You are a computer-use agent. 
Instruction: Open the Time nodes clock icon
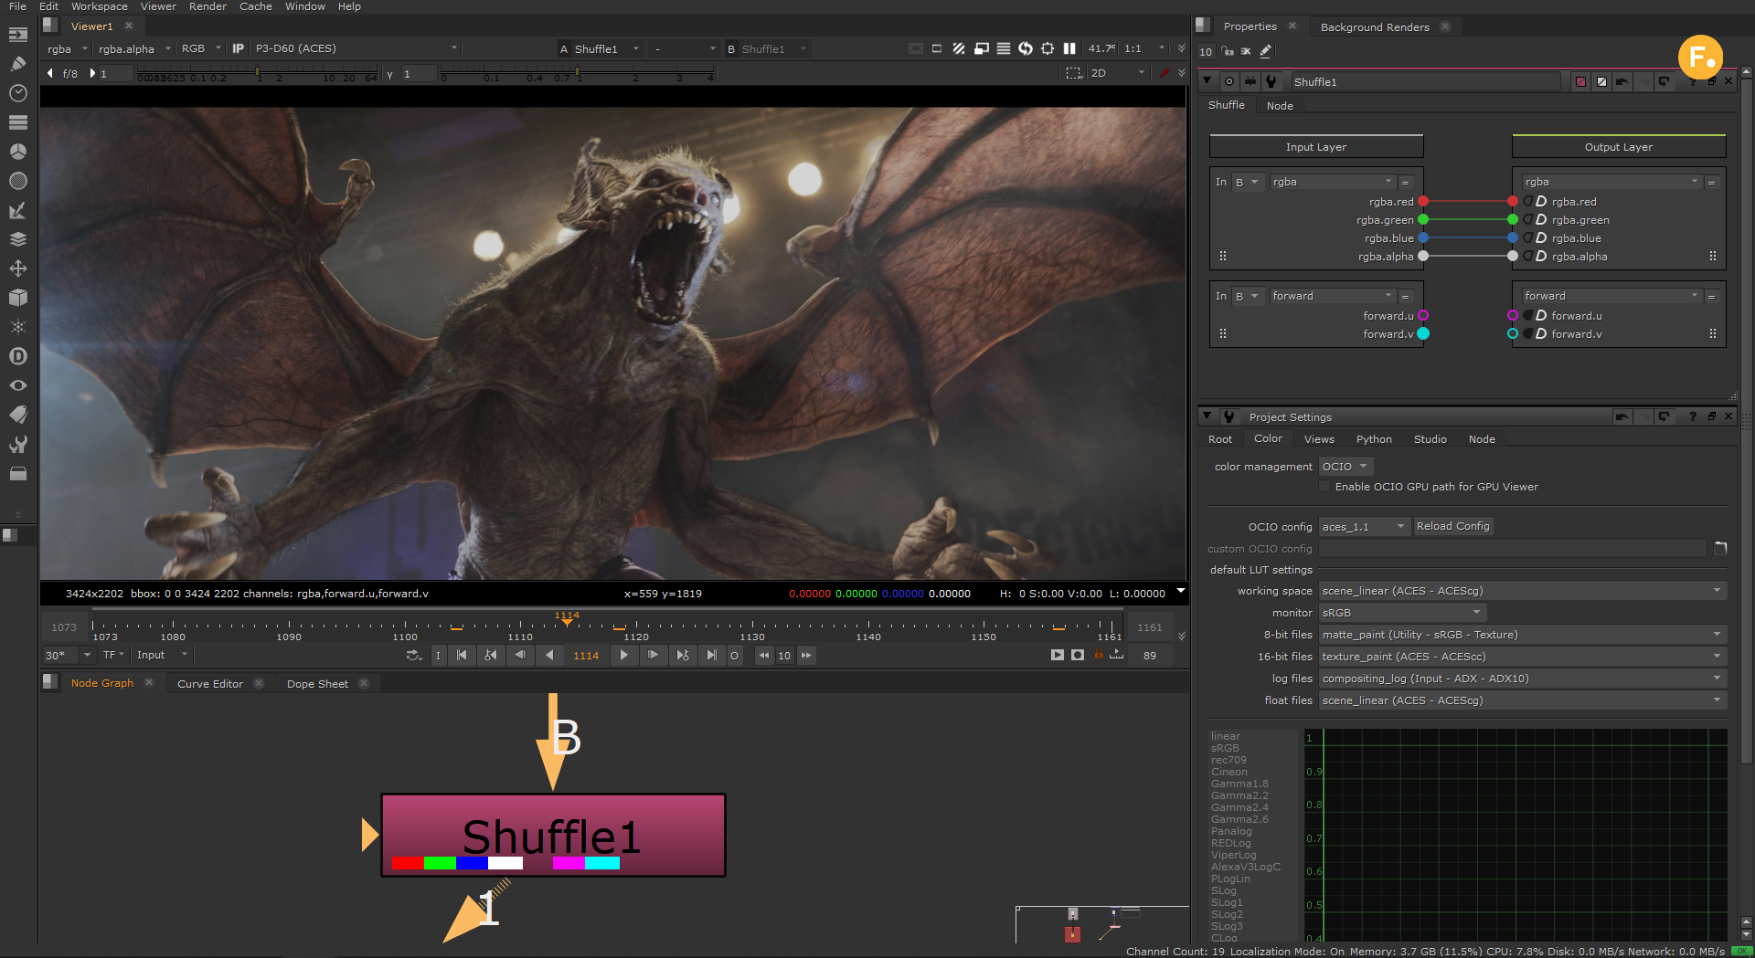(17, 93)
